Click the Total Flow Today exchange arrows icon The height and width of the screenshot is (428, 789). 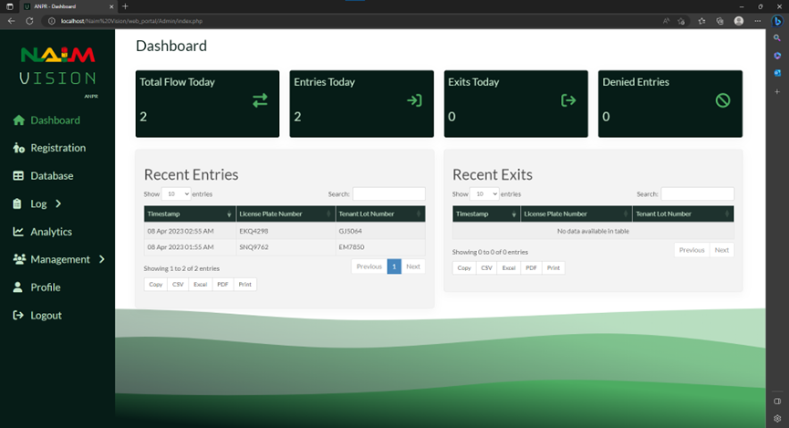coord(260,100)
